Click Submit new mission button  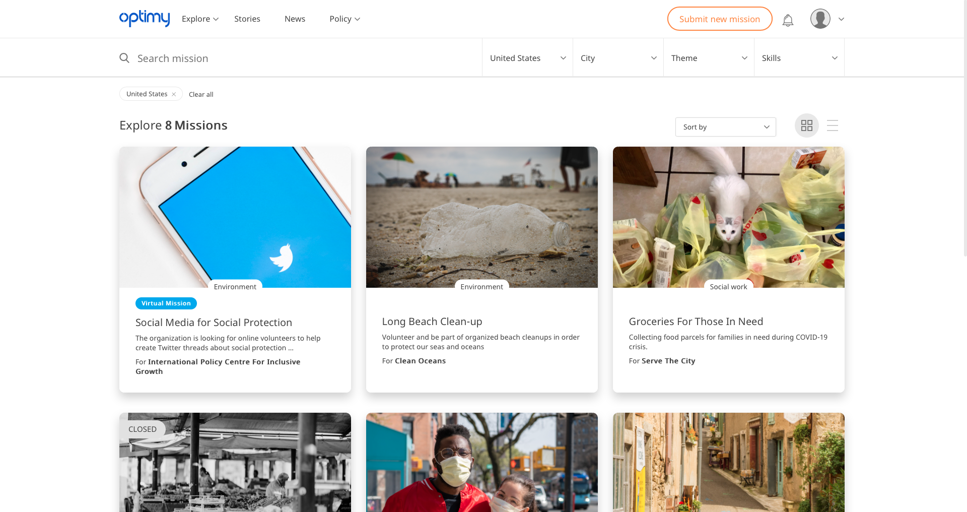720,19
